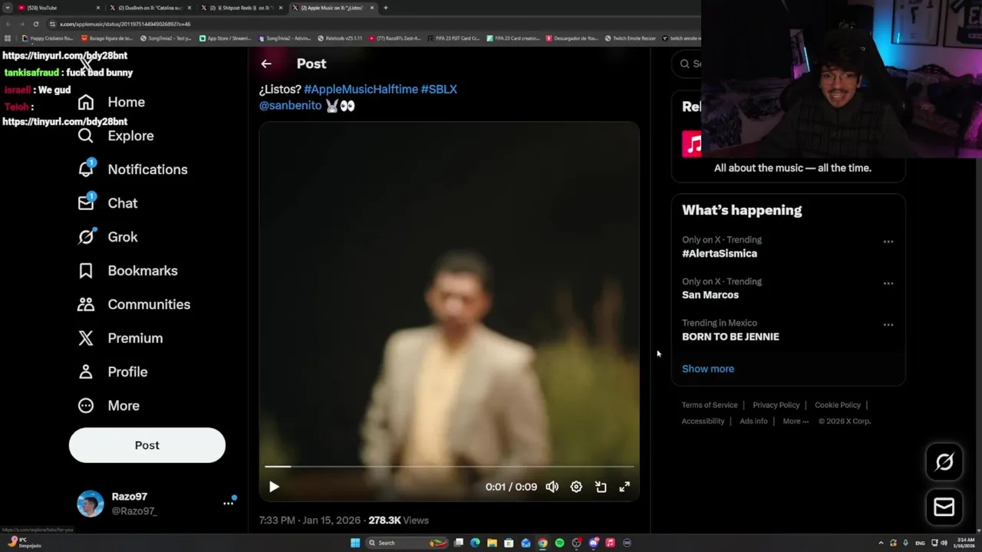Open the Accessibility footer link
Image resolution: width=982 pixels, height=552 pixels.
pos(703,421)
